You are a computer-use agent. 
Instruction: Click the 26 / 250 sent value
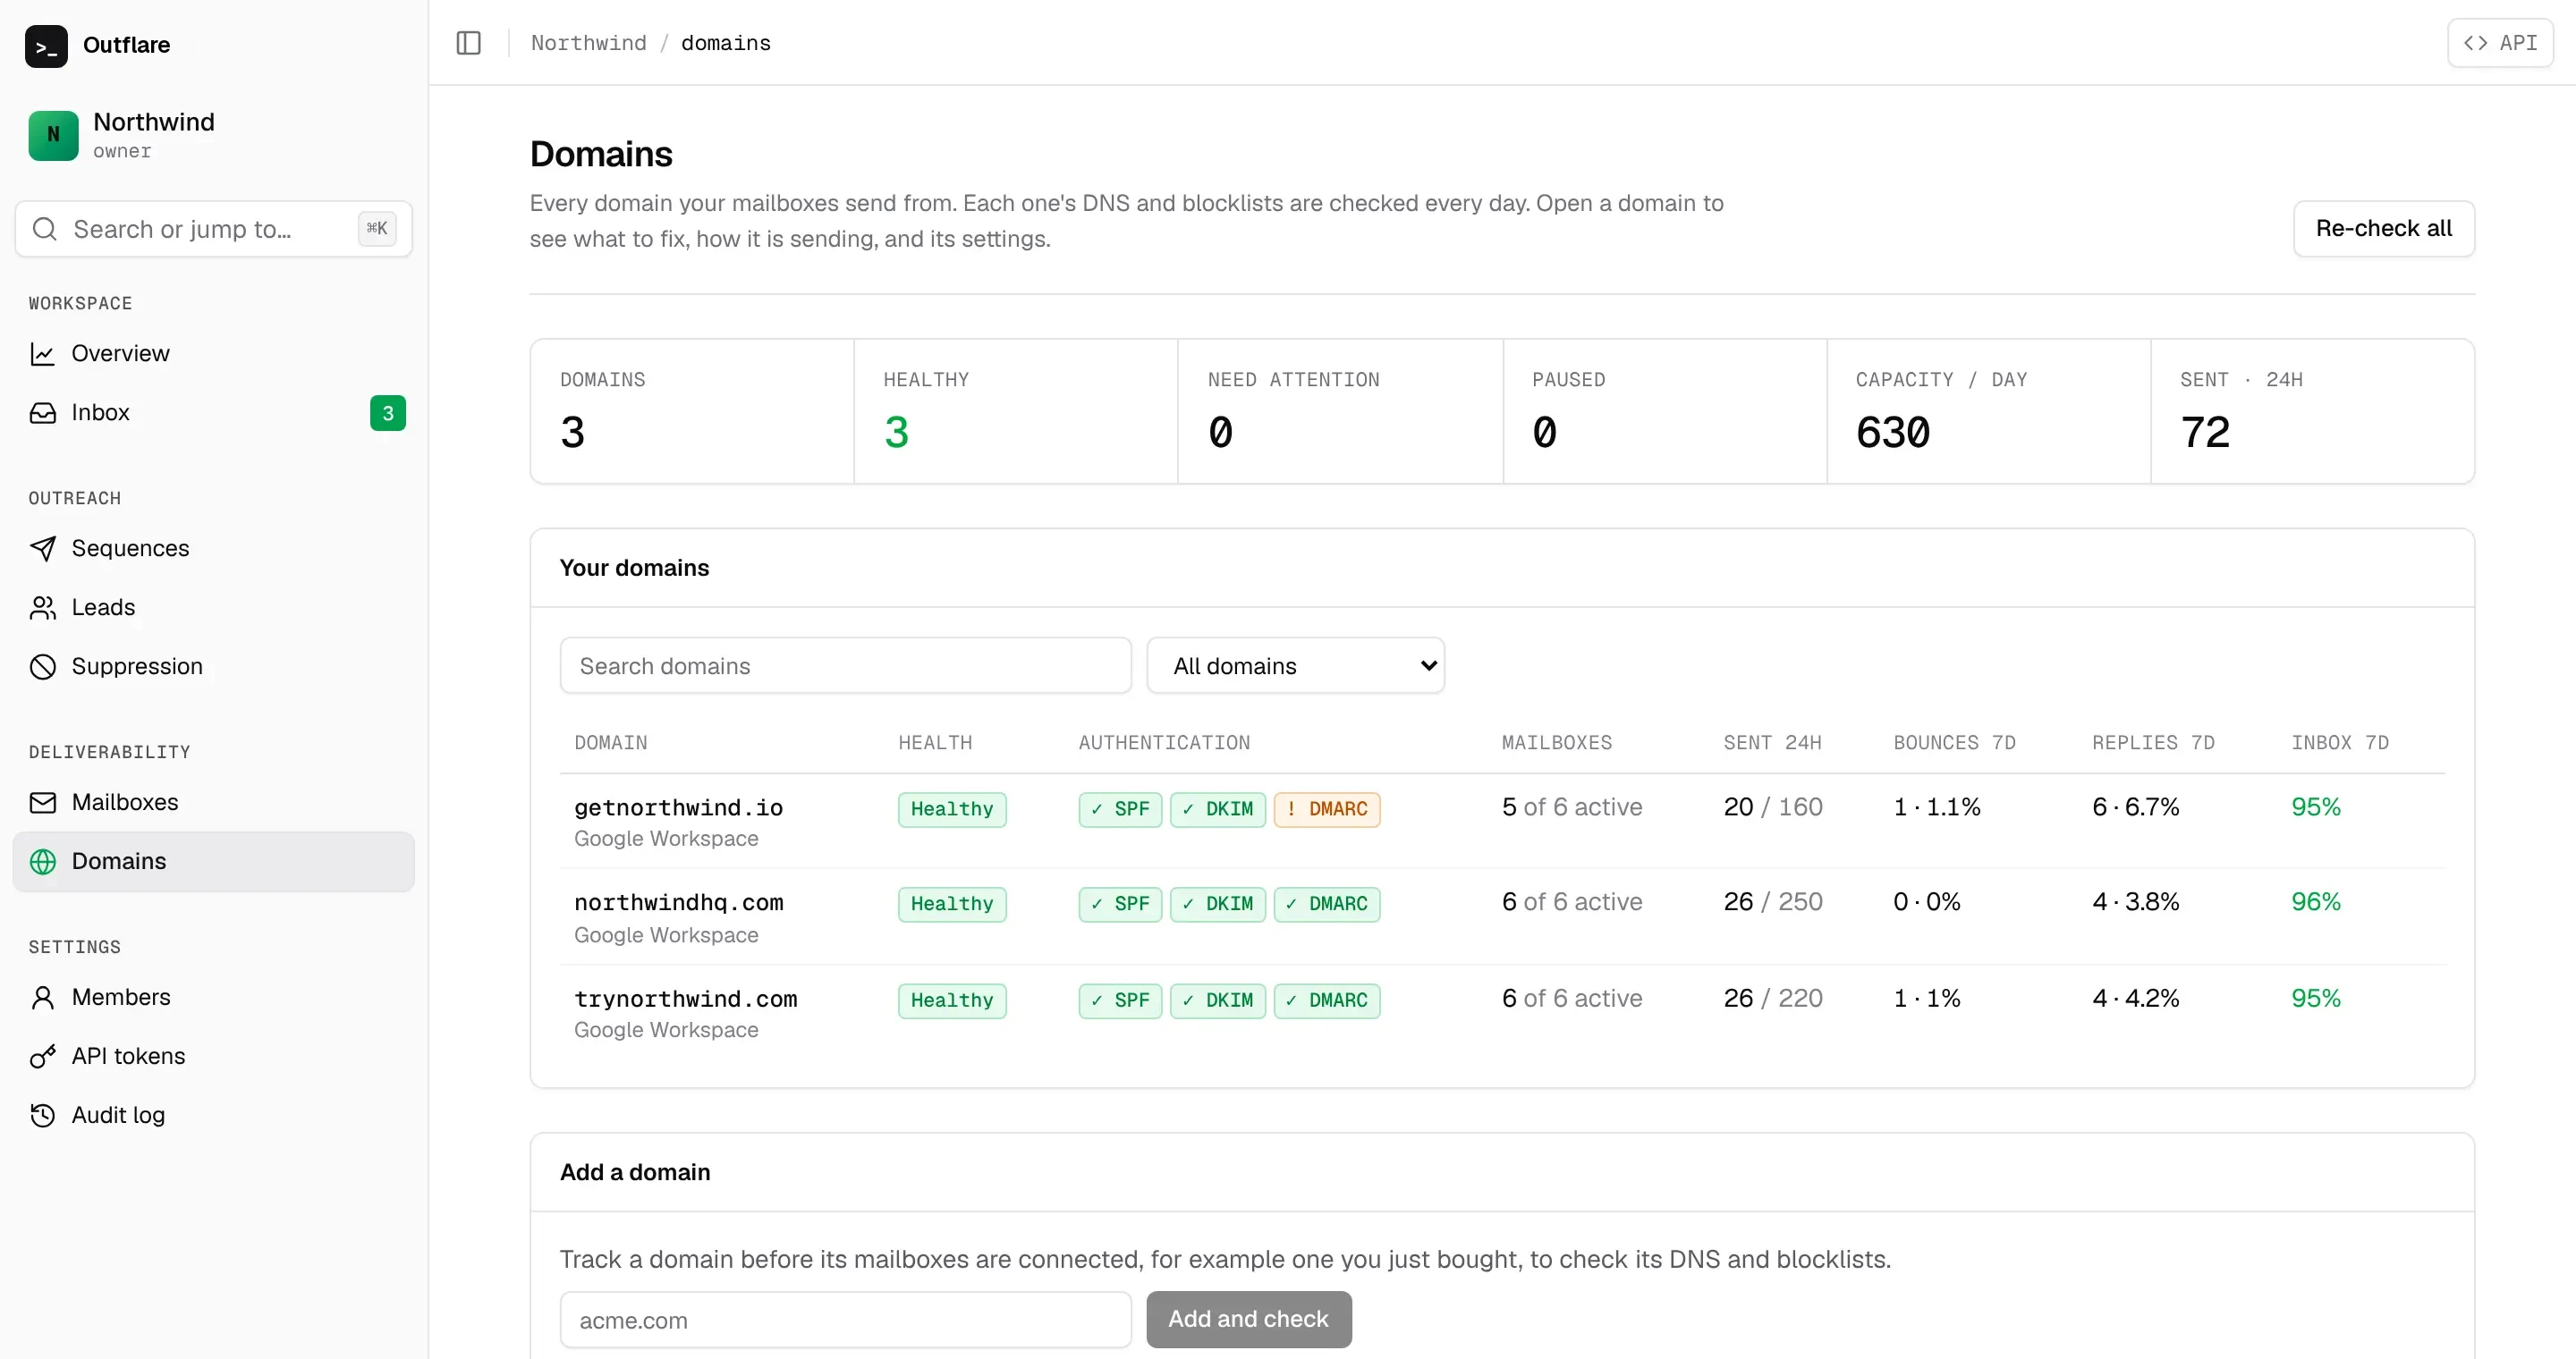tap(1772, 902)
